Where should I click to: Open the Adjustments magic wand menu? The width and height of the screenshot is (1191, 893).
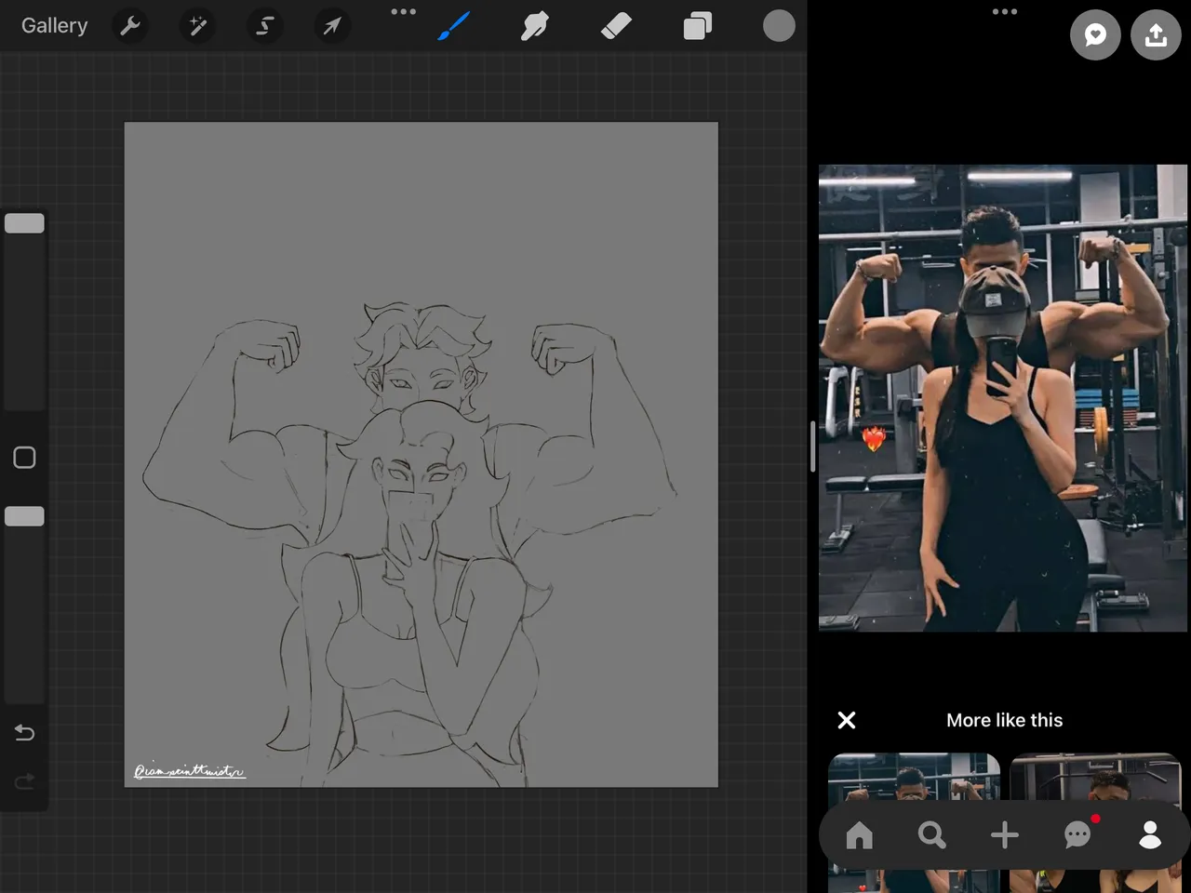pyautogui.click(x=197, y=26)
